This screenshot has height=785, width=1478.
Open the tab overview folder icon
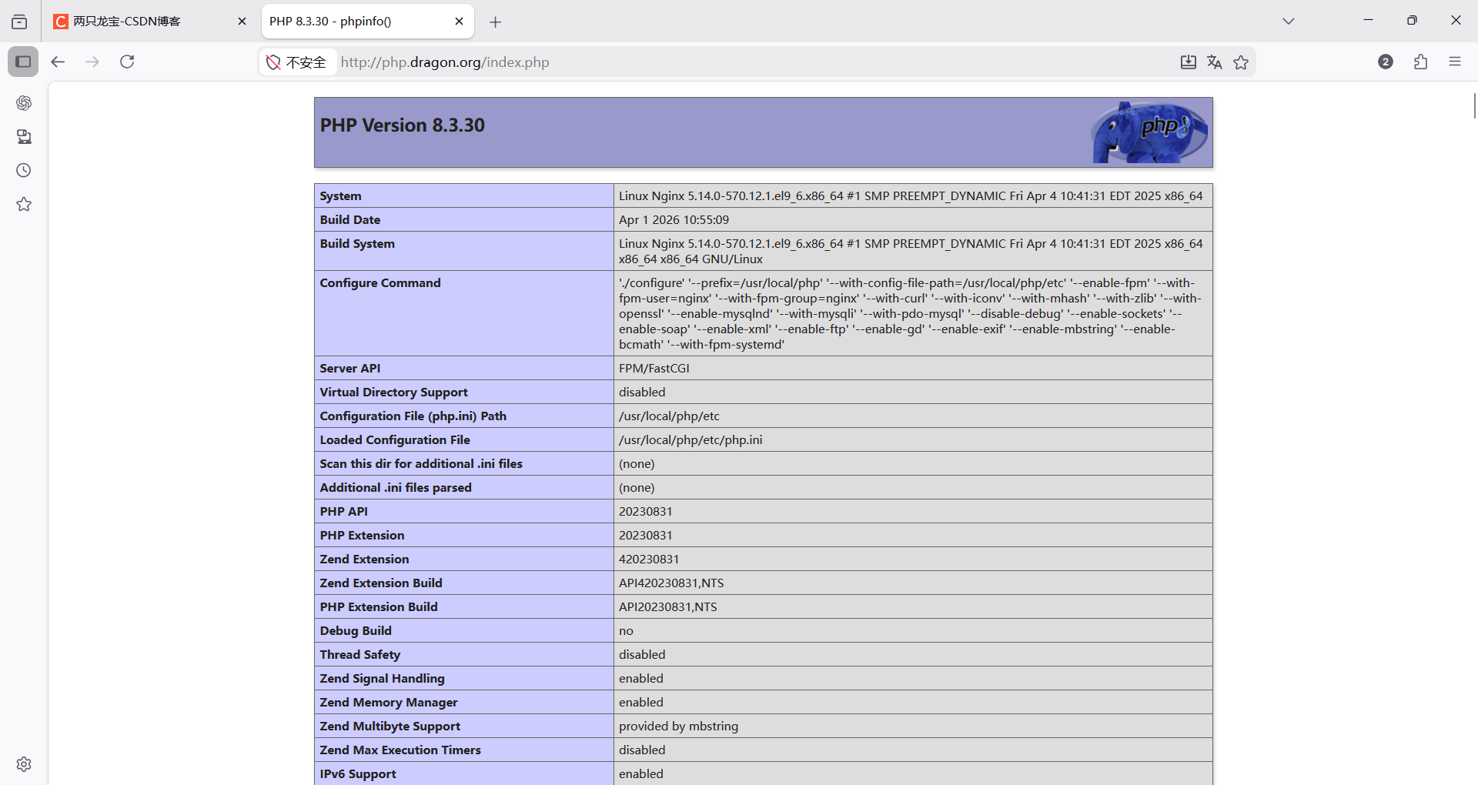coord(19,22)
